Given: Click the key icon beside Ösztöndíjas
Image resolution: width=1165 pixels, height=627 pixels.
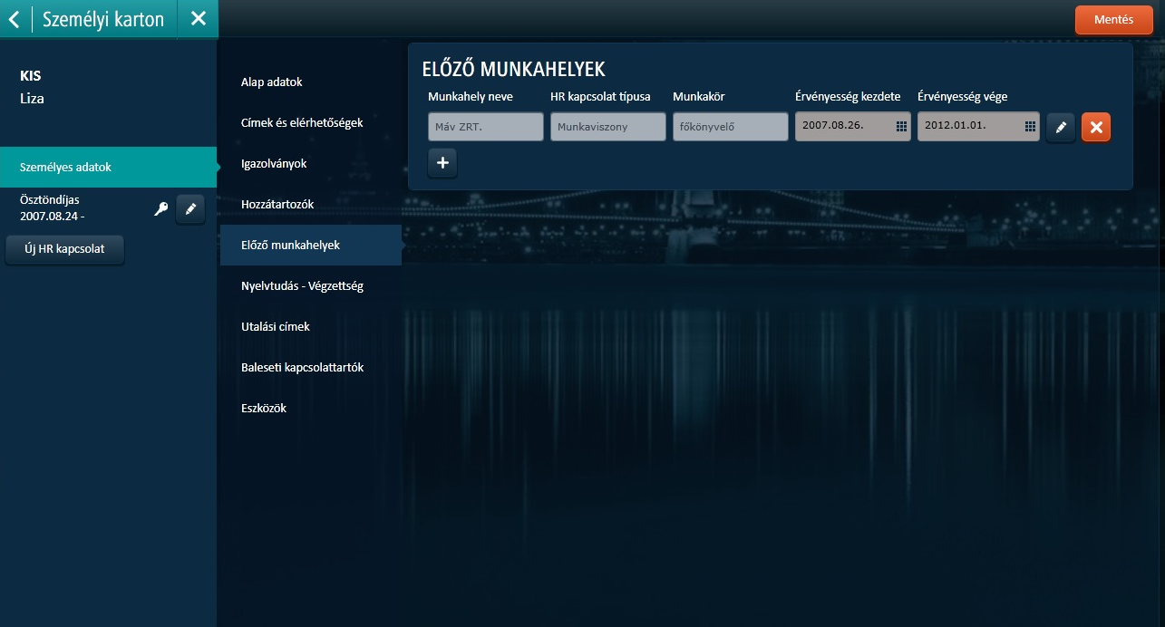Looking at the screenshot, I should tap(161, 209).
